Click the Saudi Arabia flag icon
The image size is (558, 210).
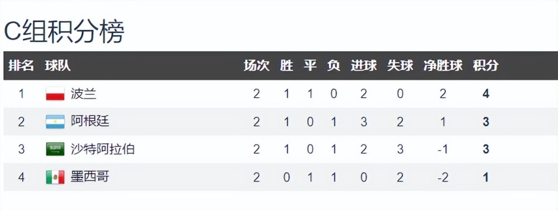pos(55,149)
